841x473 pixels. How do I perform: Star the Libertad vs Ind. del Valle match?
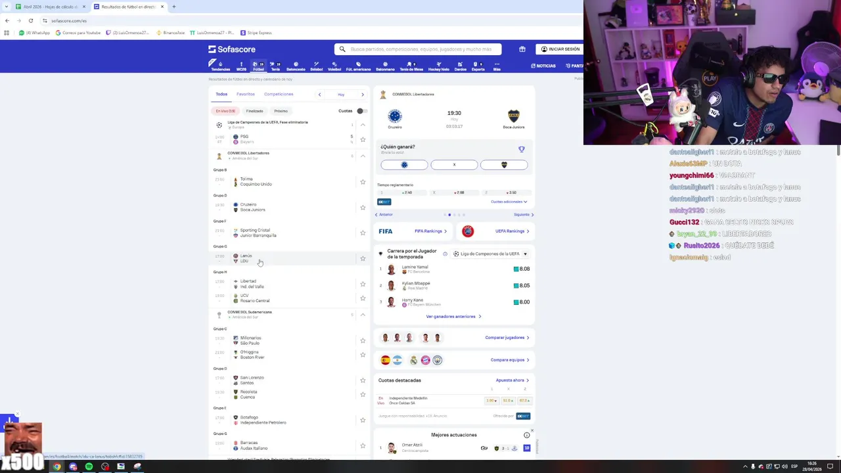coord(363,284)
